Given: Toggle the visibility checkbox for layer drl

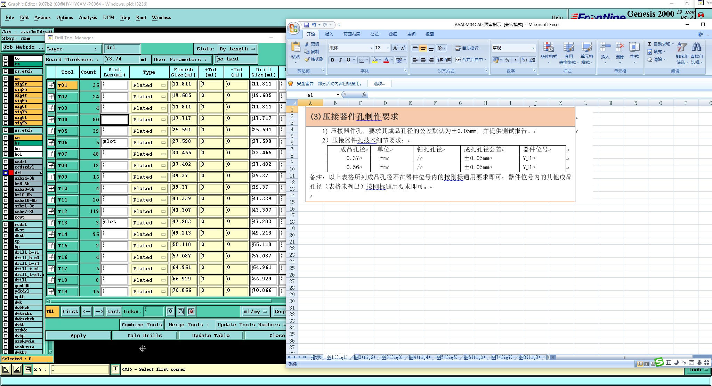Looking at the screenshot, I should pos(6,173).
